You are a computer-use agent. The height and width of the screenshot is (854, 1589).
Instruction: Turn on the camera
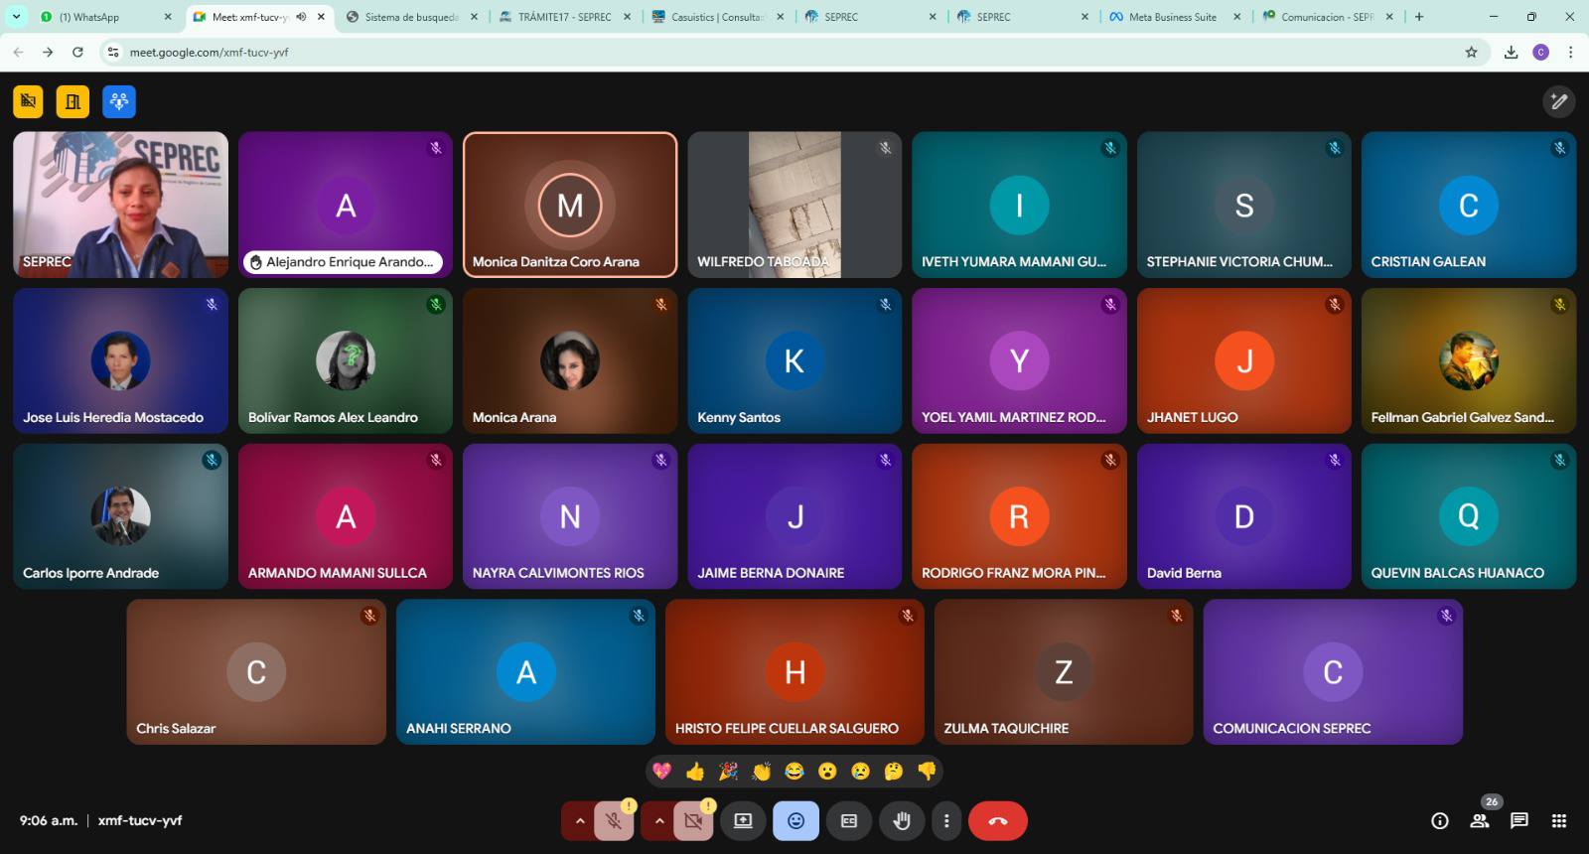tap(693, 821)
